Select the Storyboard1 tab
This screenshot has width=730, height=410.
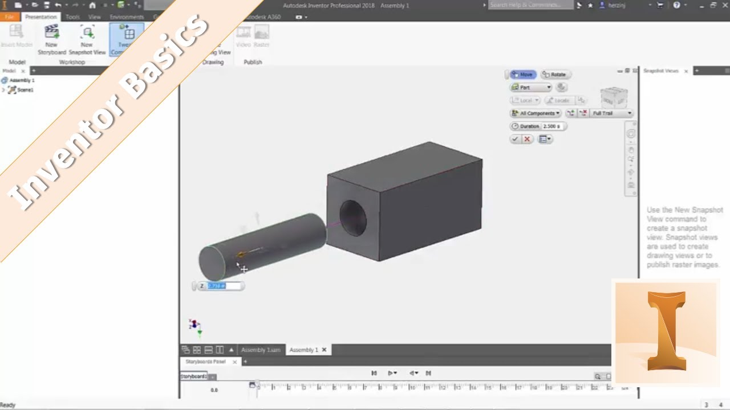(194, 376)
